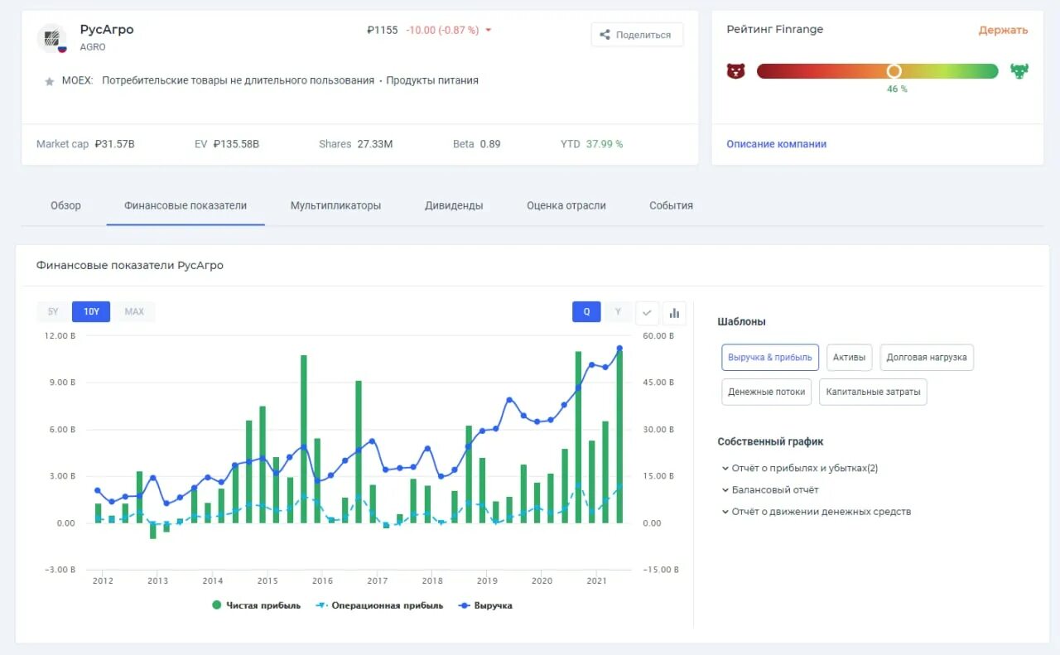Screen dimensions: 1060x655
Task: Click the Шаблоны heading
Action: (742, 321)
